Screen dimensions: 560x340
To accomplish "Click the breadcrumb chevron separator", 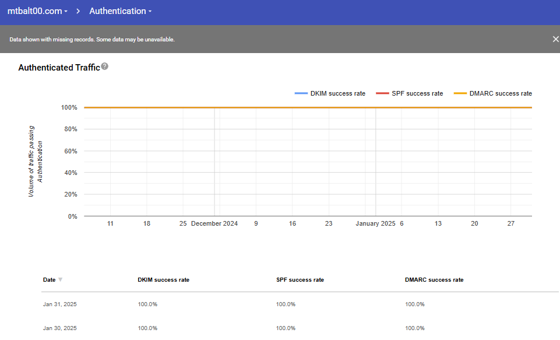I will pos(78,11).
